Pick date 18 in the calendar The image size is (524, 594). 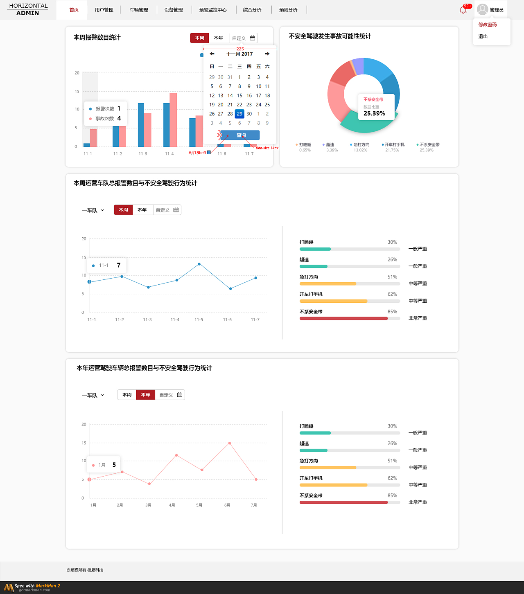[267, 95]
